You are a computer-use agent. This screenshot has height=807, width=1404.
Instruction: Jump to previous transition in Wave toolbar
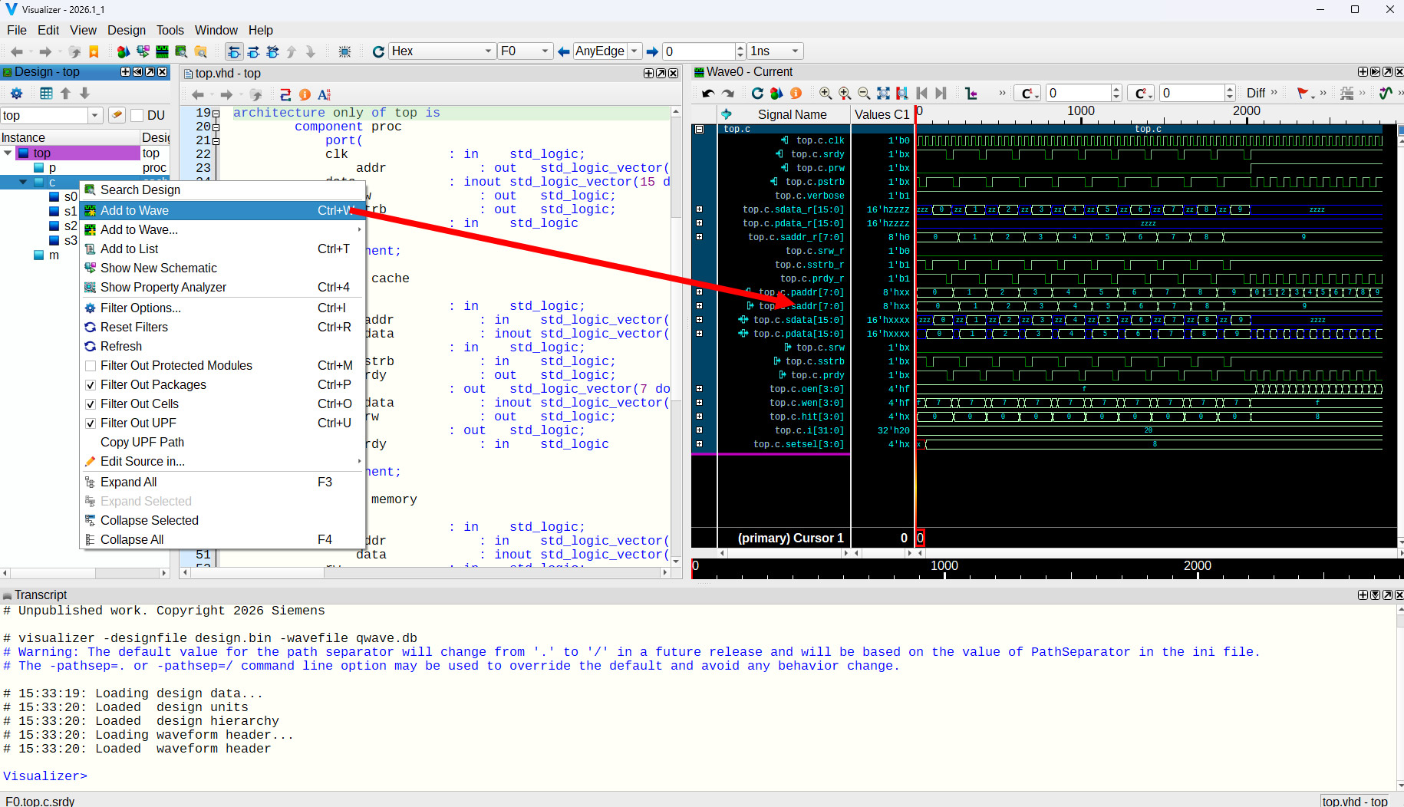tap(921, 94)
